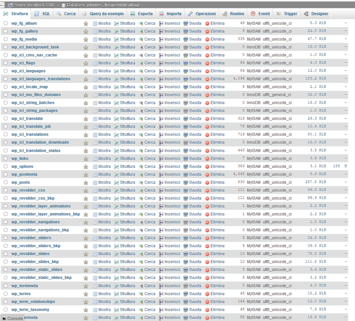Check the wp_revslider_css_bkp checkbox
Viewport: 355px width, 321px height.
6,198
